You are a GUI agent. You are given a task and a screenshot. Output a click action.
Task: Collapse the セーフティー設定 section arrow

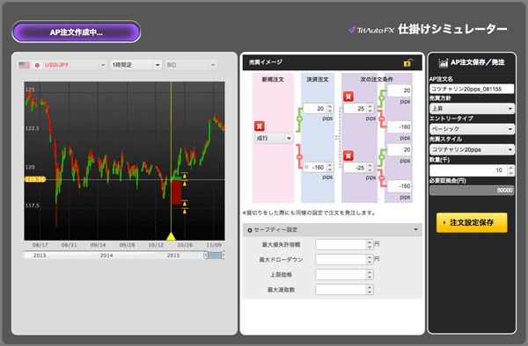tap(415, 229)
